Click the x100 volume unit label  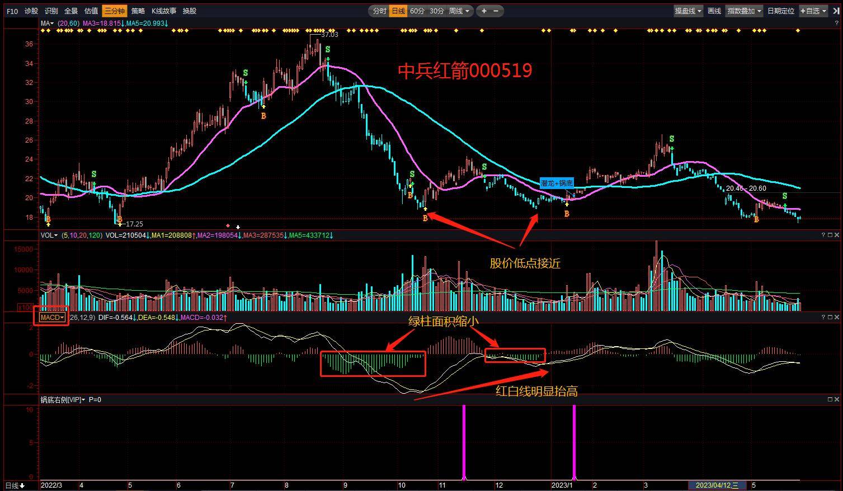25,307
